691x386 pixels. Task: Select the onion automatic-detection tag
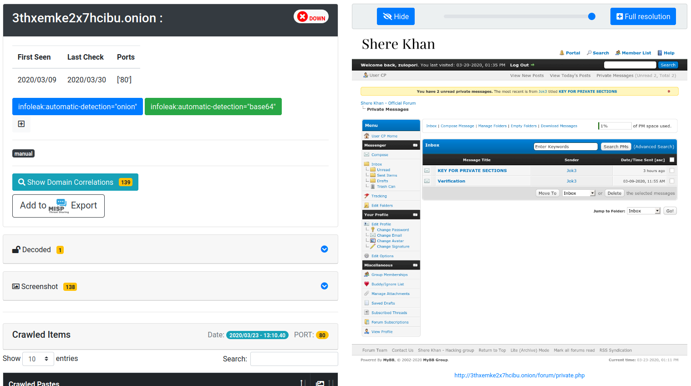[x=77, y=107]
